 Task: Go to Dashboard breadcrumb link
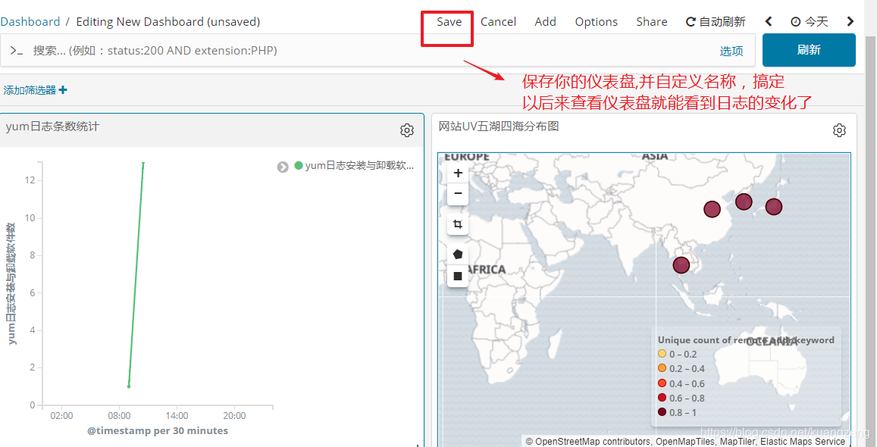pyautogui.click(x=30, y=22)
